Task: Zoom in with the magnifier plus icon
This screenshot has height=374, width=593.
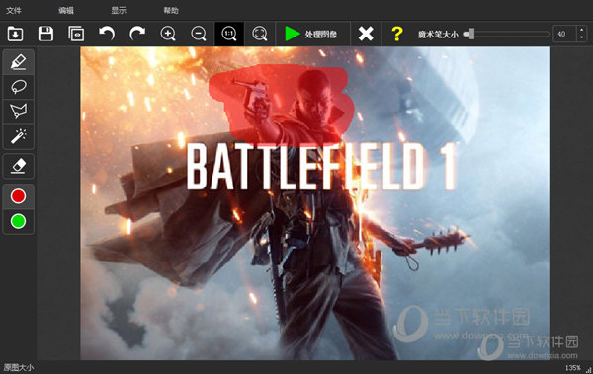Action: 168,34
